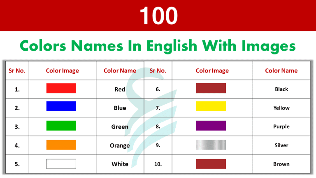Click the '100' heading in the red banner
Screen dimensions: 316x178
pos(158,16)
